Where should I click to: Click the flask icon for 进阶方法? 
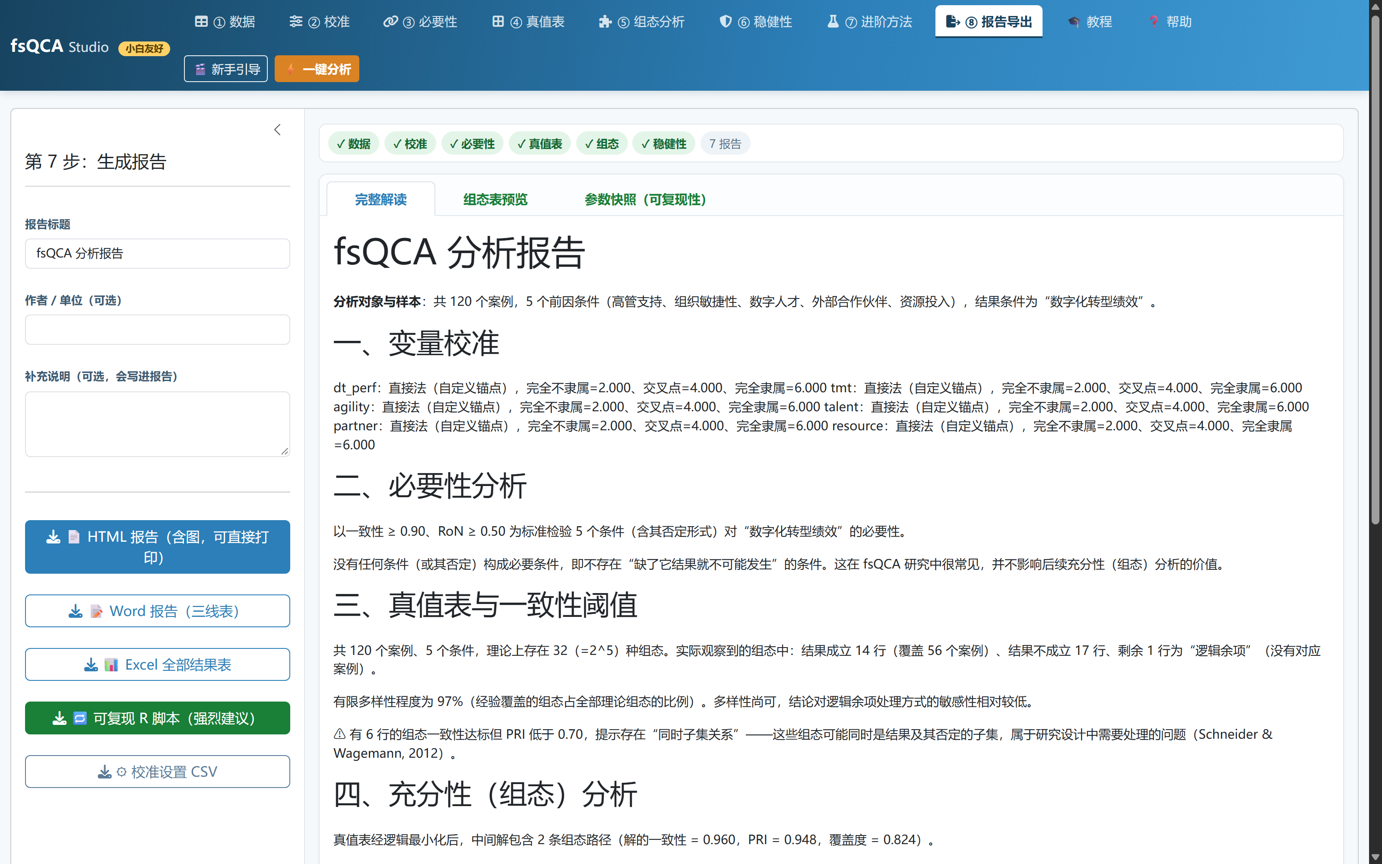pos(833,22)
